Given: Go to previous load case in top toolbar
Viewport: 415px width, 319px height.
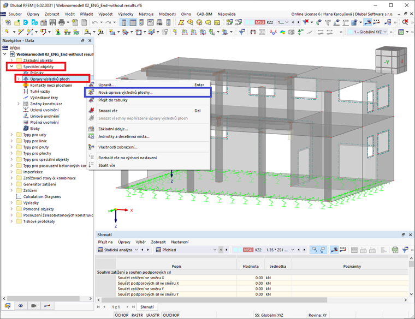Looking at the screenshot, I should point(293,22).
